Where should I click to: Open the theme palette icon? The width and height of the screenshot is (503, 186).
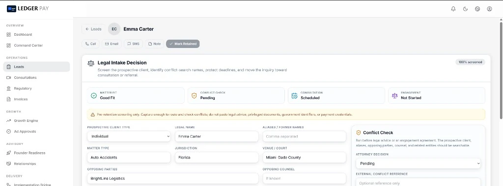pos(477,9)
